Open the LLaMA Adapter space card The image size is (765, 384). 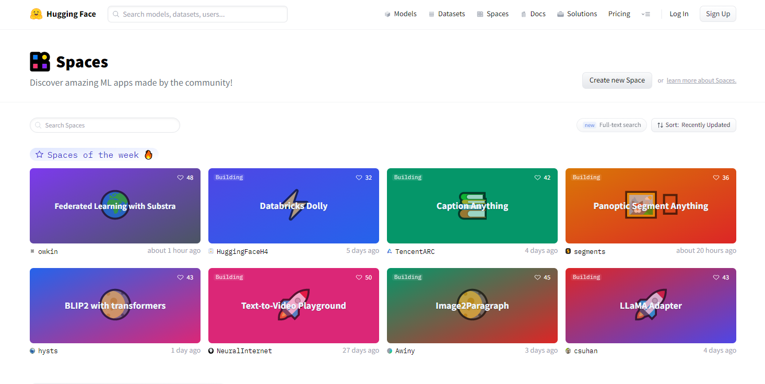click(x=651, y=306)
